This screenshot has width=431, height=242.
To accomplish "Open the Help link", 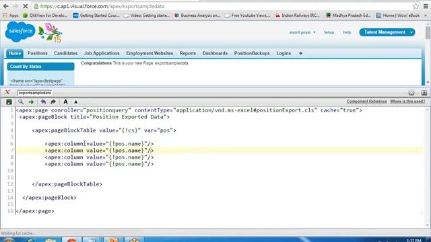I will [347, 32].
